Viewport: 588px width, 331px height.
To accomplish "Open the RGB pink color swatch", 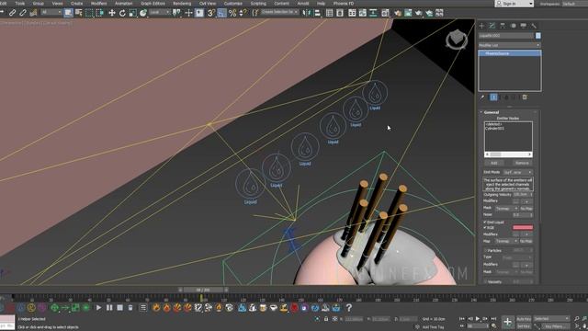I will [523, 227].
